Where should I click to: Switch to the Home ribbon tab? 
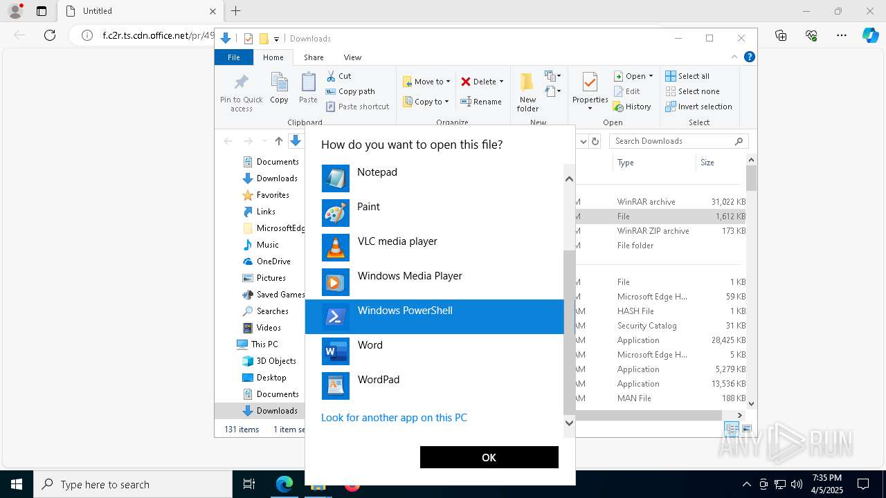[x=273, y=57]
